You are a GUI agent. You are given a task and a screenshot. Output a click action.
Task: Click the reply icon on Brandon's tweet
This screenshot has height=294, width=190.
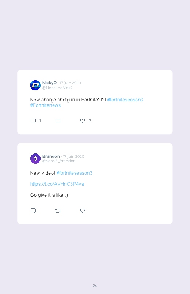pos(33,211)
